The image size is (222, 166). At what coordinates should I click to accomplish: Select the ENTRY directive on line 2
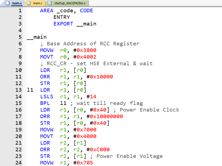[62, 17]
